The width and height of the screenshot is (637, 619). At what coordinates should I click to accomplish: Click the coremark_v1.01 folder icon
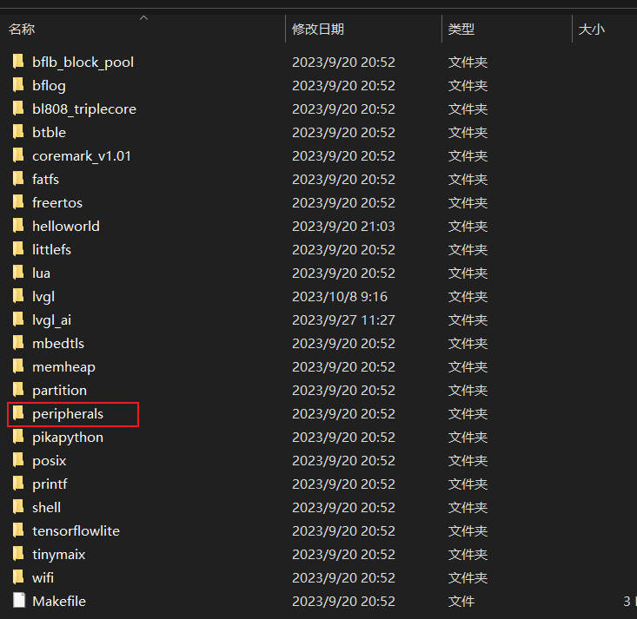click(x=18, y=156)
